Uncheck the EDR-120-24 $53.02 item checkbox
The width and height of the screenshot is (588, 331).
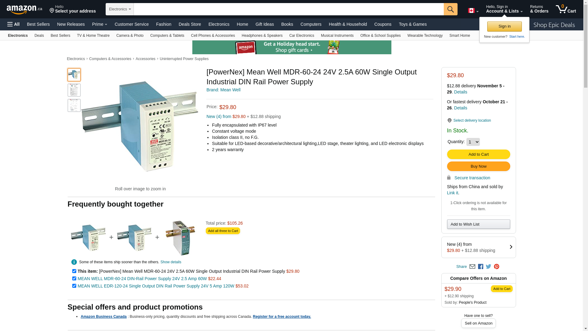tap(74, 286)
